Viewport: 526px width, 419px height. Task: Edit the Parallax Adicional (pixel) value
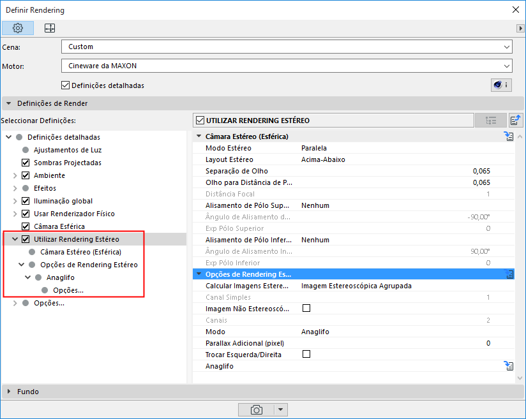[x=488, y=343]
